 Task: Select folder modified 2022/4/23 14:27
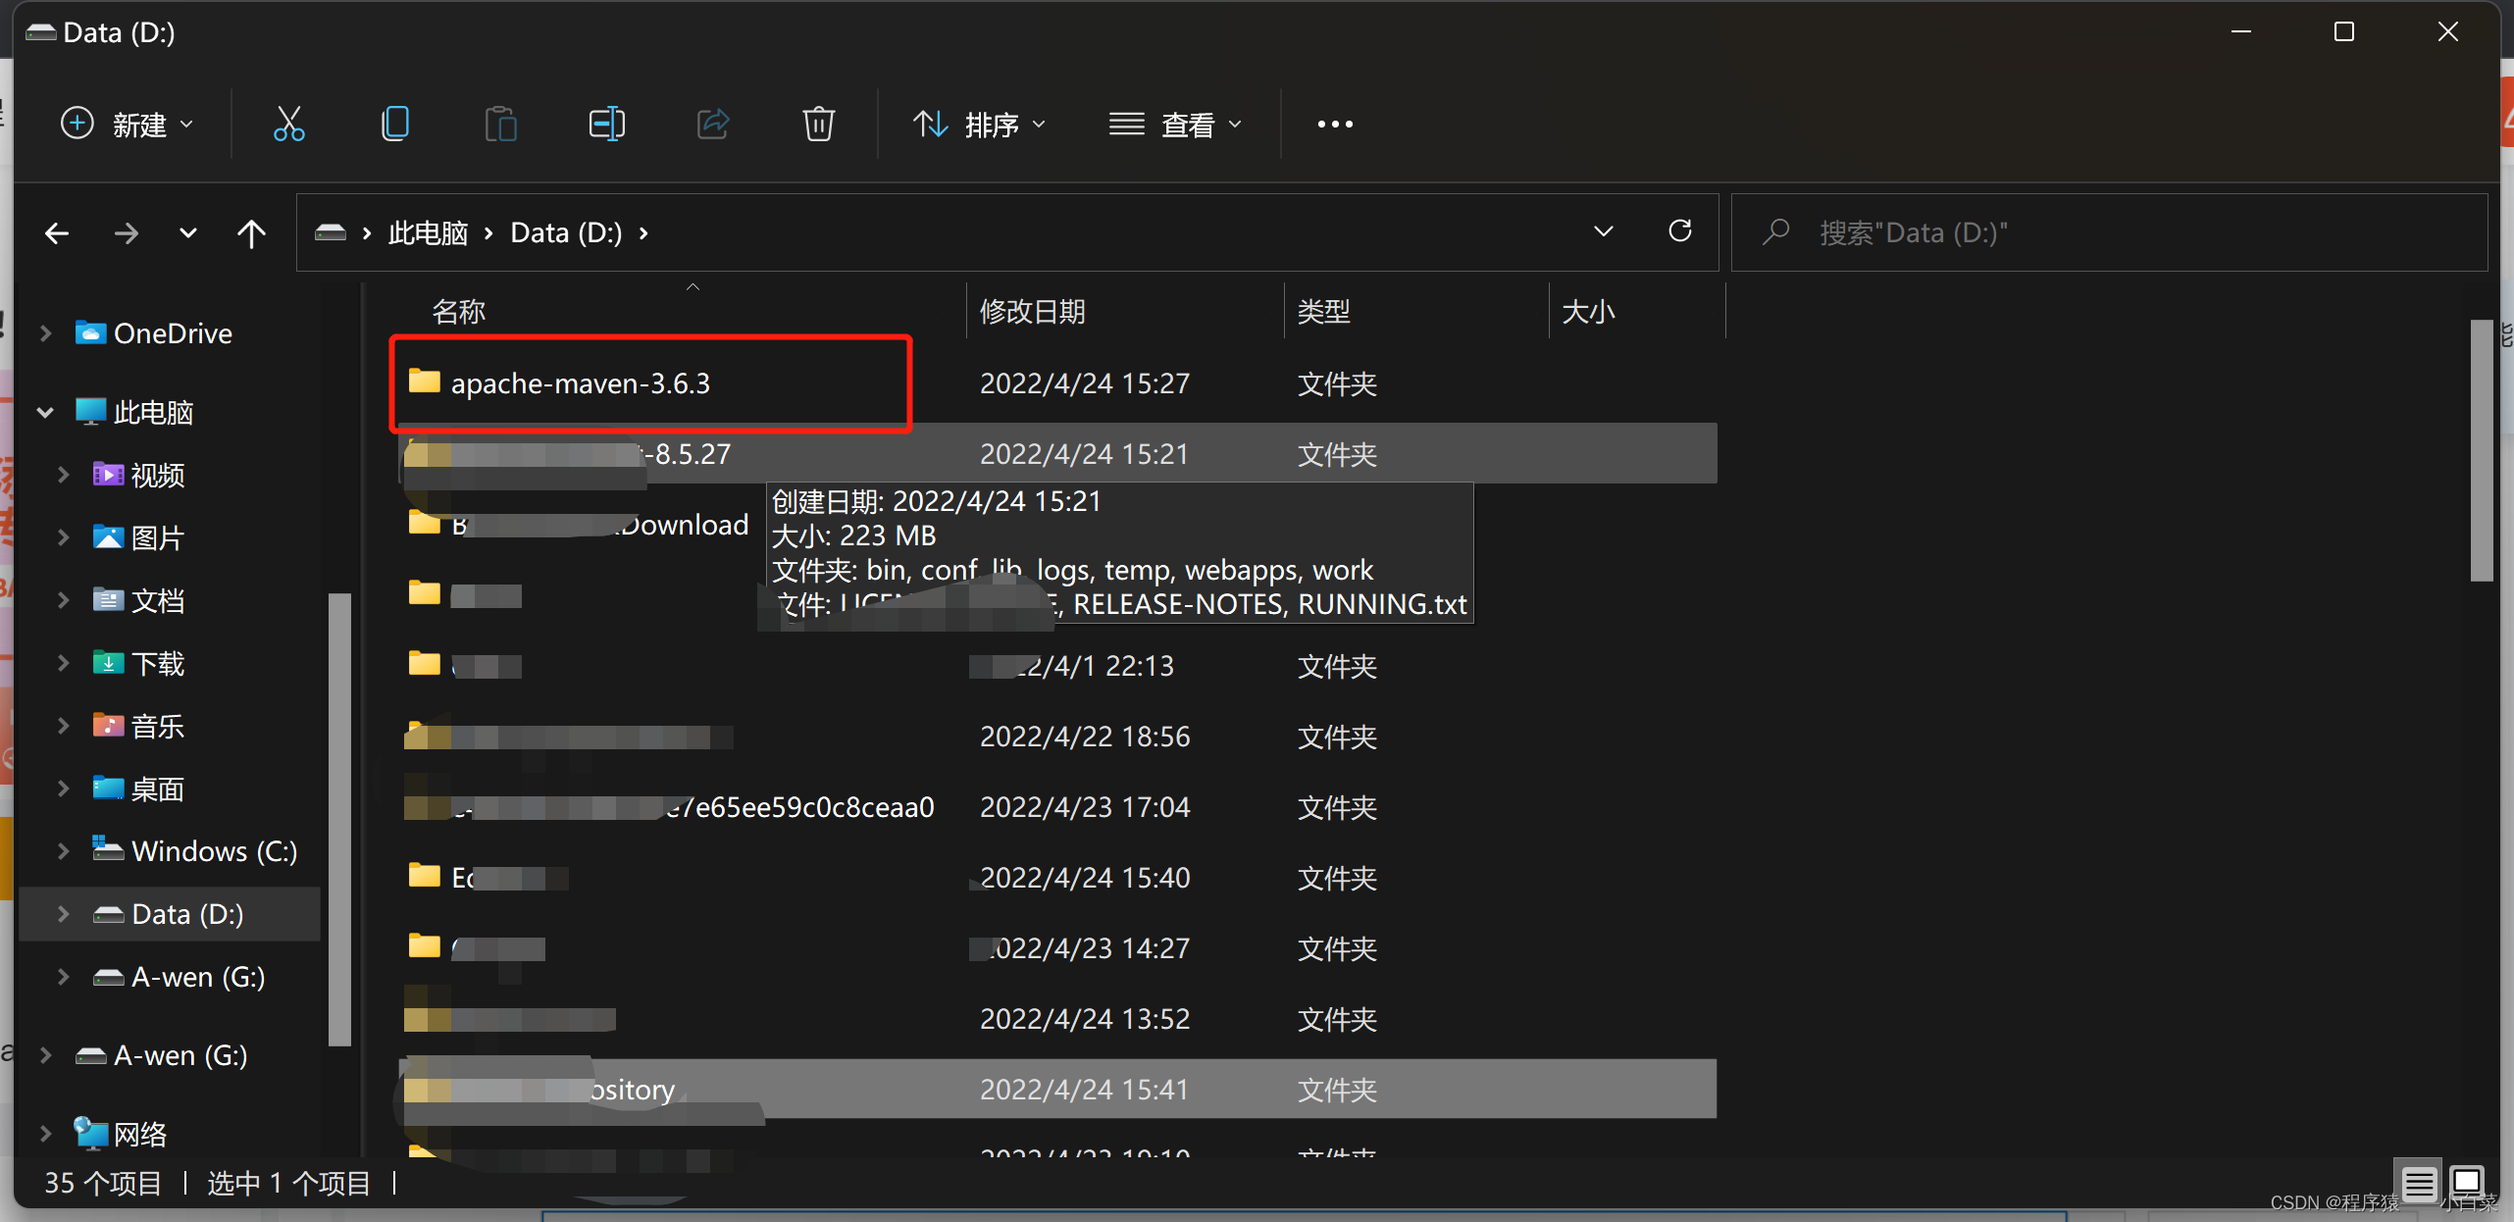(x=1057, y=948)
